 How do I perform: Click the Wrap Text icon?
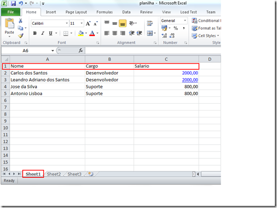tap(150, 23)
